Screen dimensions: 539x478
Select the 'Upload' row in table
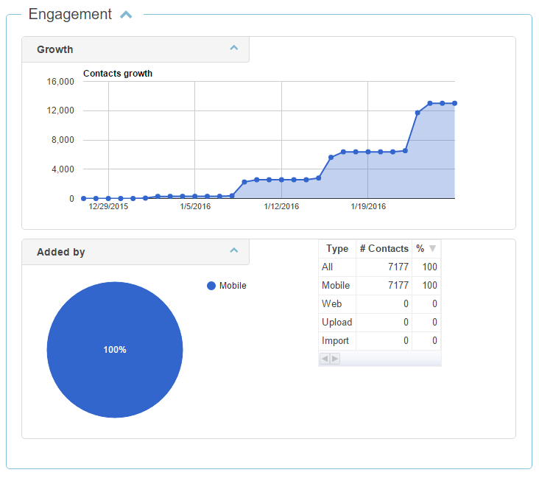point(379,322)
